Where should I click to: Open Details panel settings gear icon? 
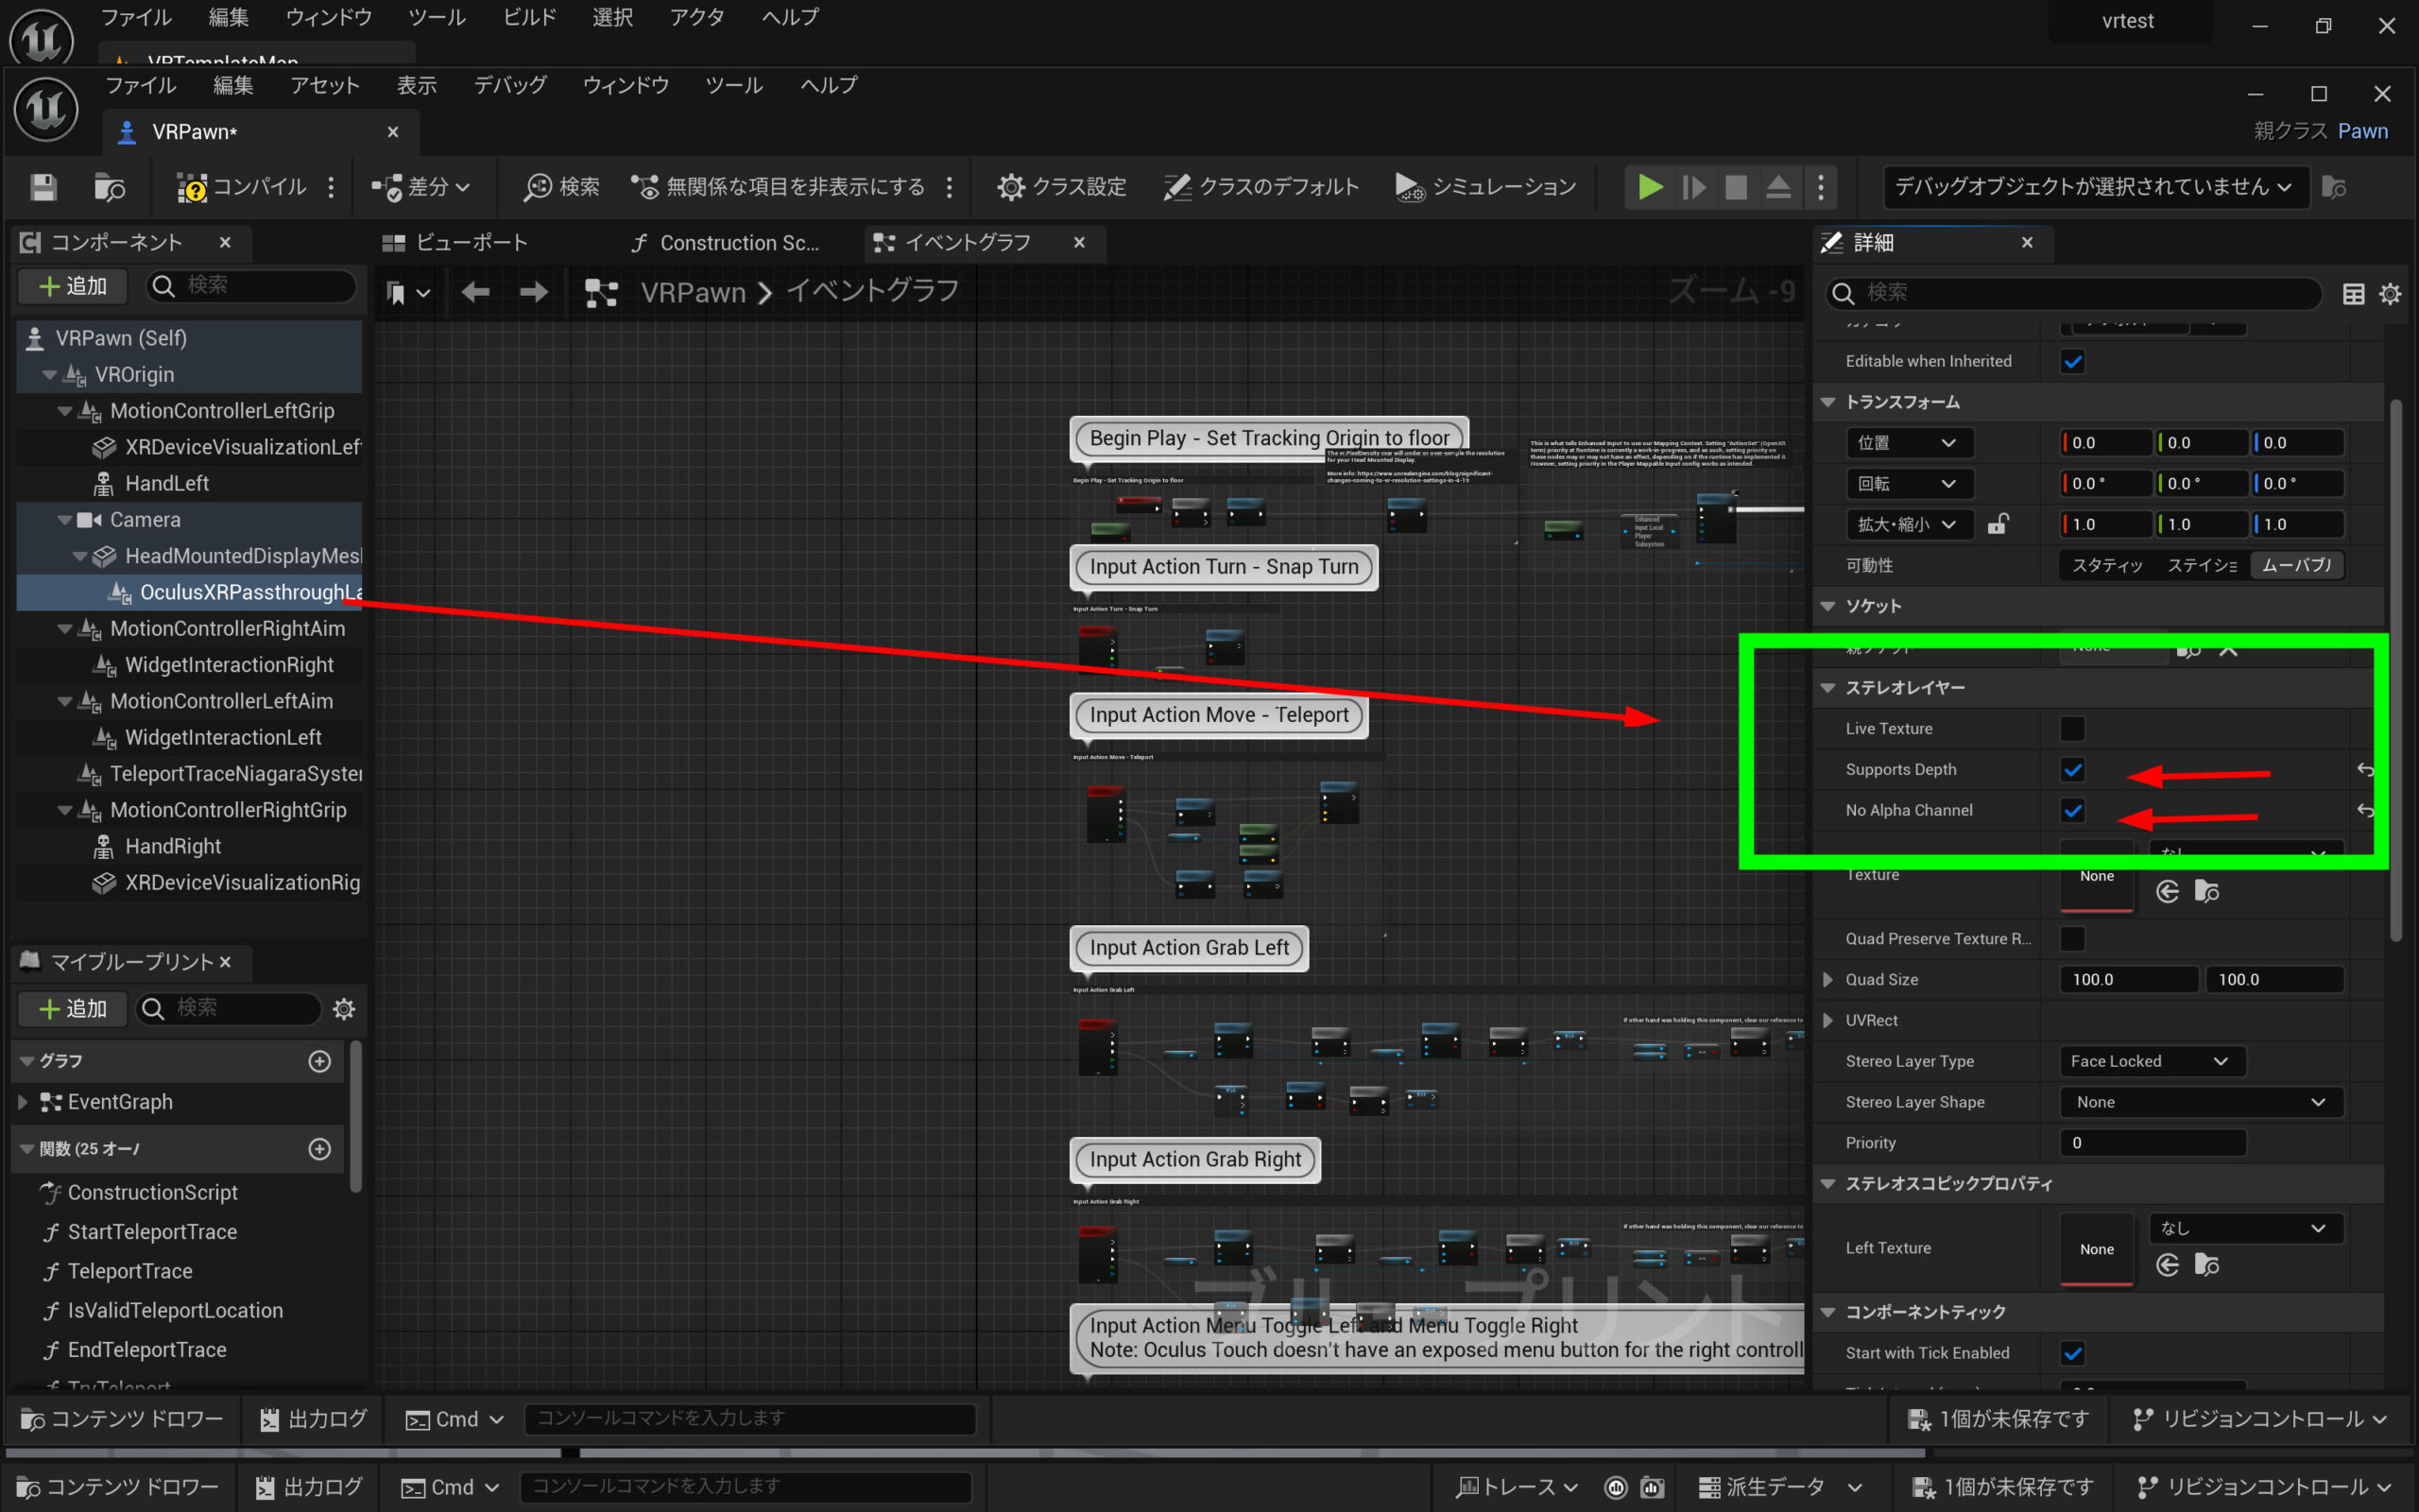2390,293
